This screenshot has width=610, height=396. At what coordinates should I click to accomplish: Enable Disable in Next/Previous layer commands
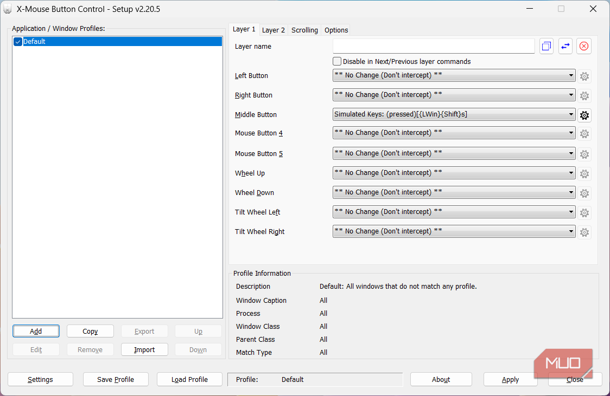click(337, 61)
